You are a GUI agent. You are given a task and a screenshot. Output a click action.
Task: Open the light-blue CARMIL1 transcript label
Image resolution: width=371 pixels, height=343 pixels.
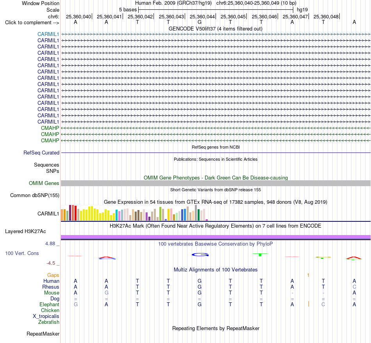[48, 34]
